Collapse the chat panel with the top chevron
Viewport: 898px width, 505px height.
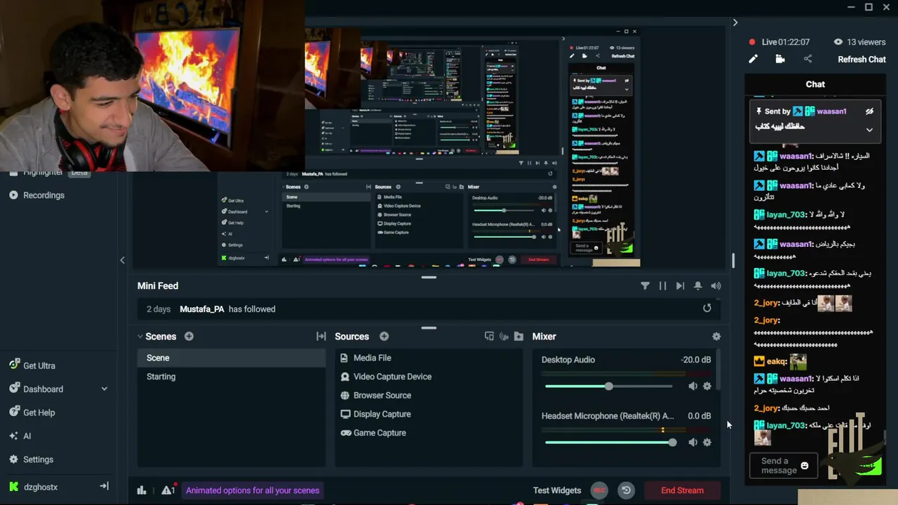[735, 22]
